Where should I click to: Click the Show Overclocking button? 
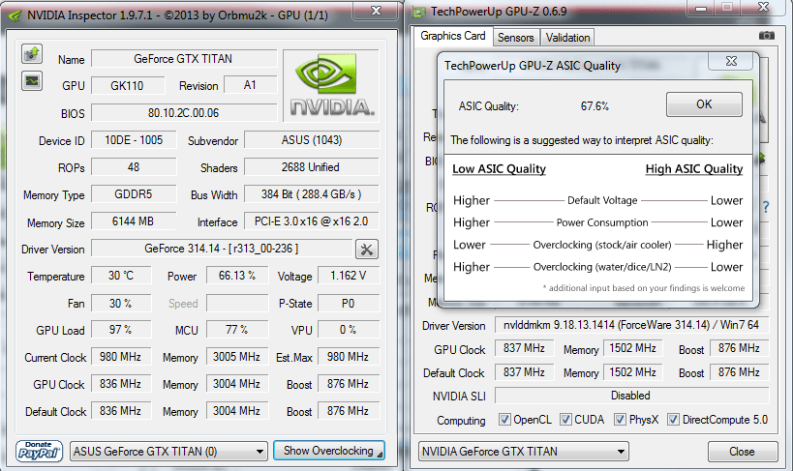[x=329, y=451]
